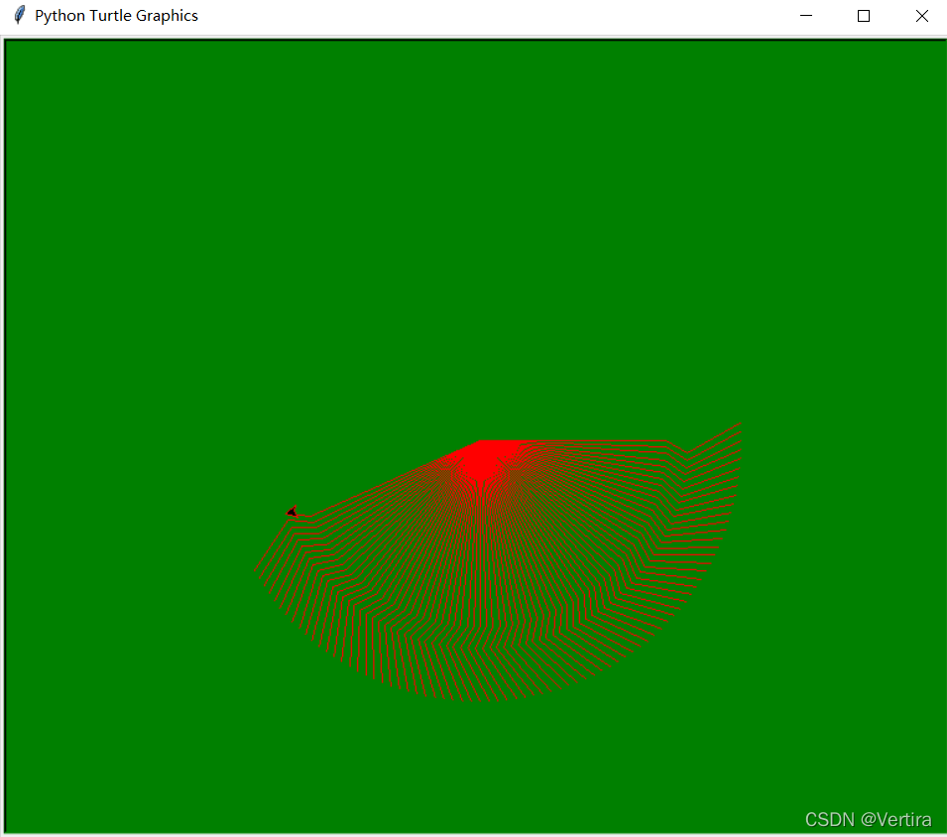The image size is (947, 837).
Task: Maximize the Python Turtle Graphics window
Action: (x=864, y=16)
